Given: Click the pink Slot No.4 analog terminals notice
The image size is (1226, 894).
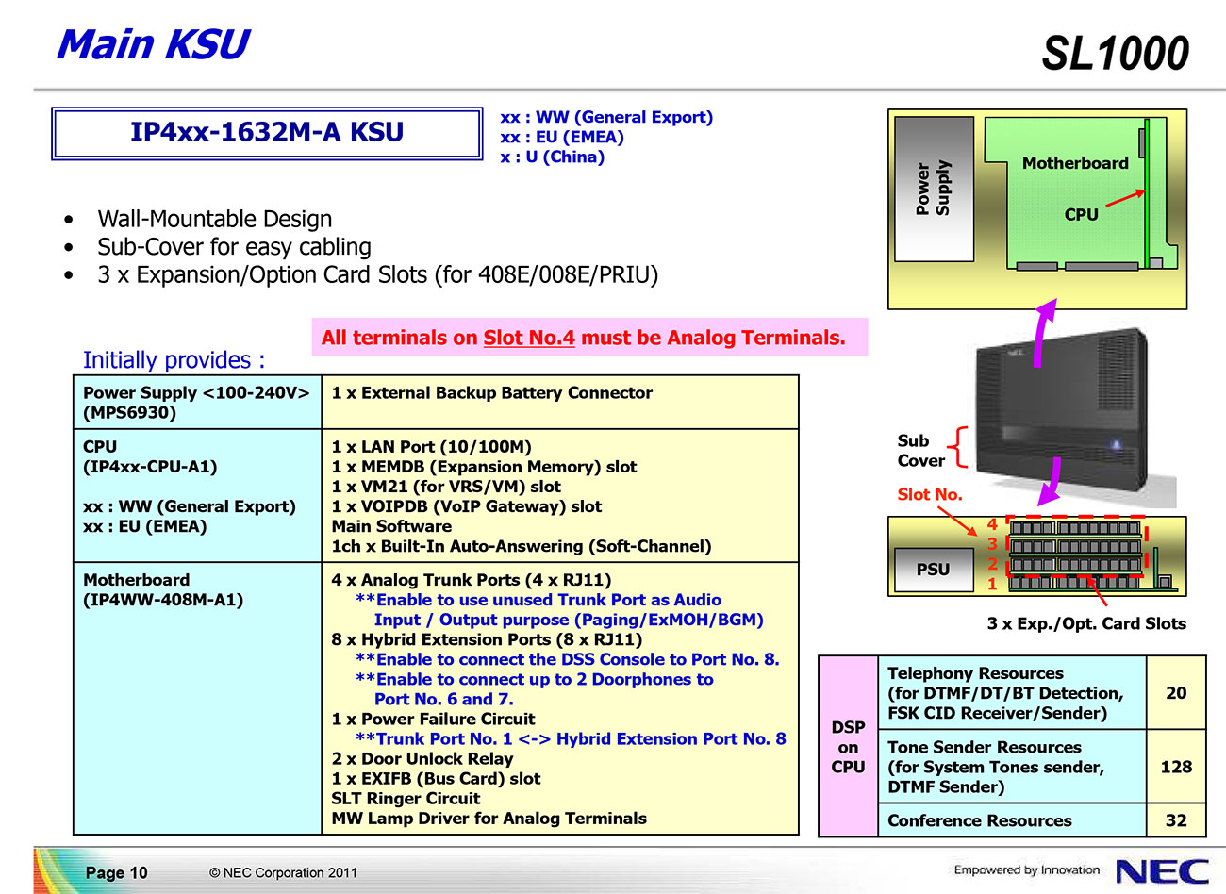Looking at the screenshot, I should click(589, 338).
